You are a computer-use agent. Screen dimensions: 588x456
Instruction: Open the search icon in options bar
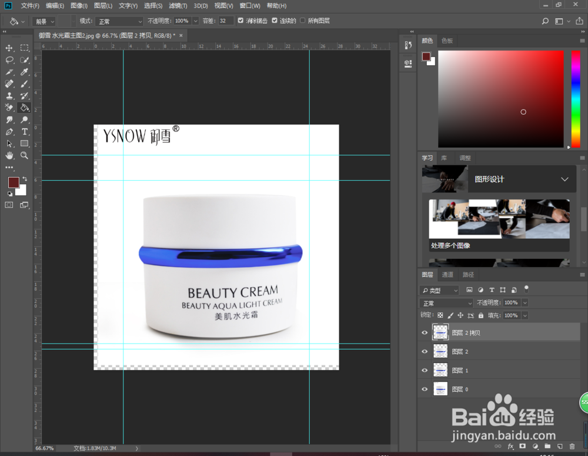545,21
